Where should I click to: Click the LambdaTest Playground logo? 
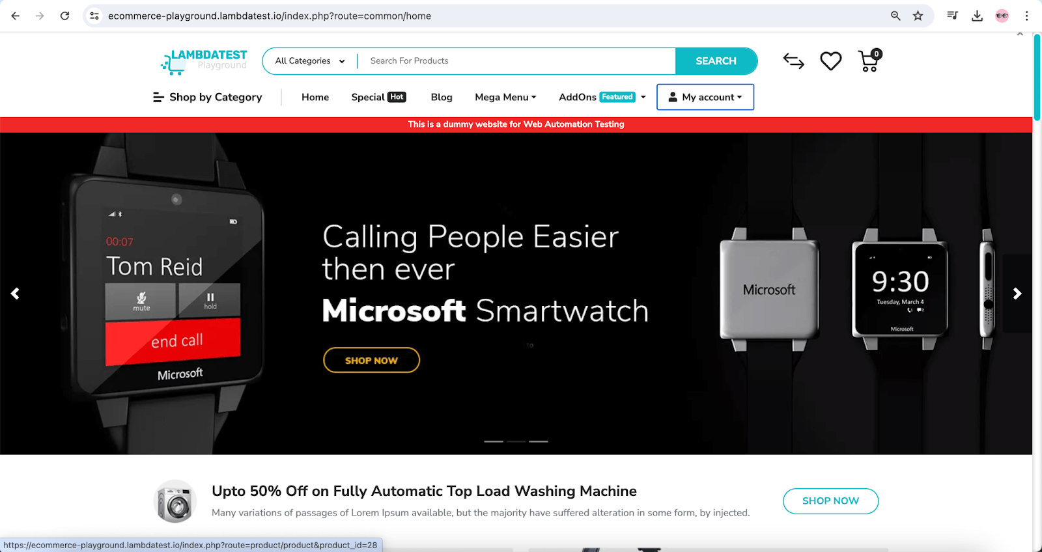coord(204,61)
